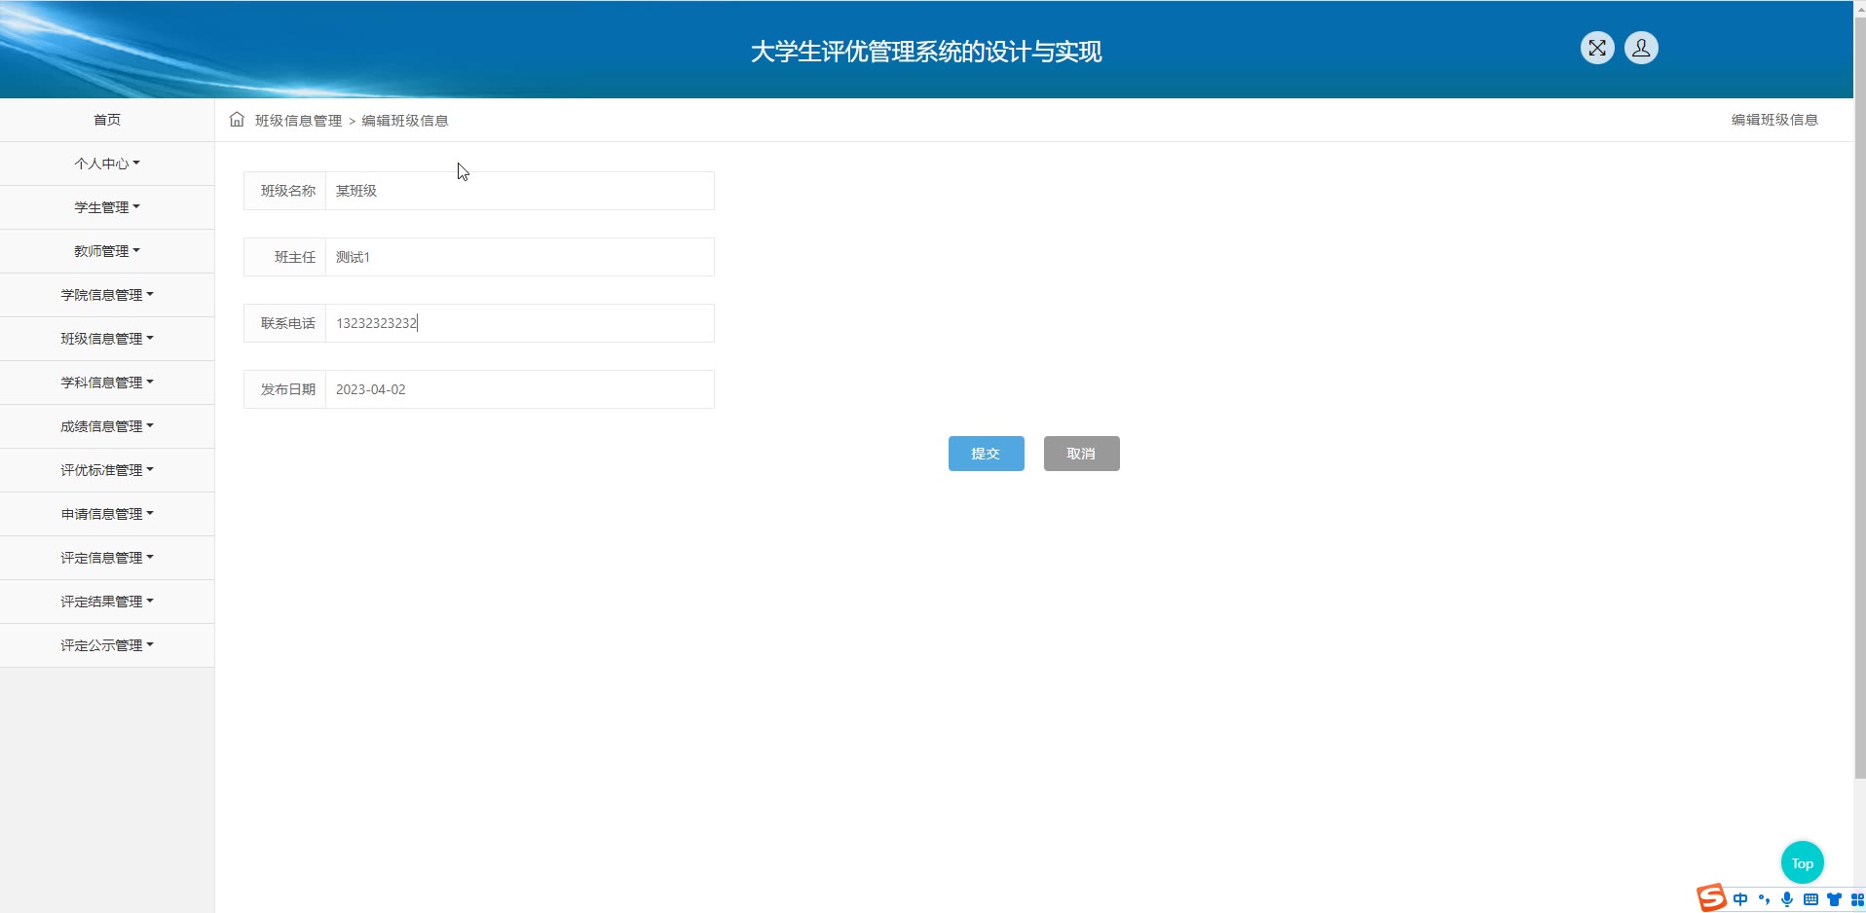Click the 发布日期 field label

(x=287, y=389)
